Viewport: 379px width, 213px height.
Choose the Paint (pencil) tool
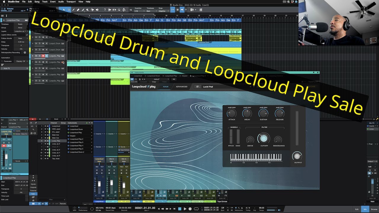click(x=73, y=10)
